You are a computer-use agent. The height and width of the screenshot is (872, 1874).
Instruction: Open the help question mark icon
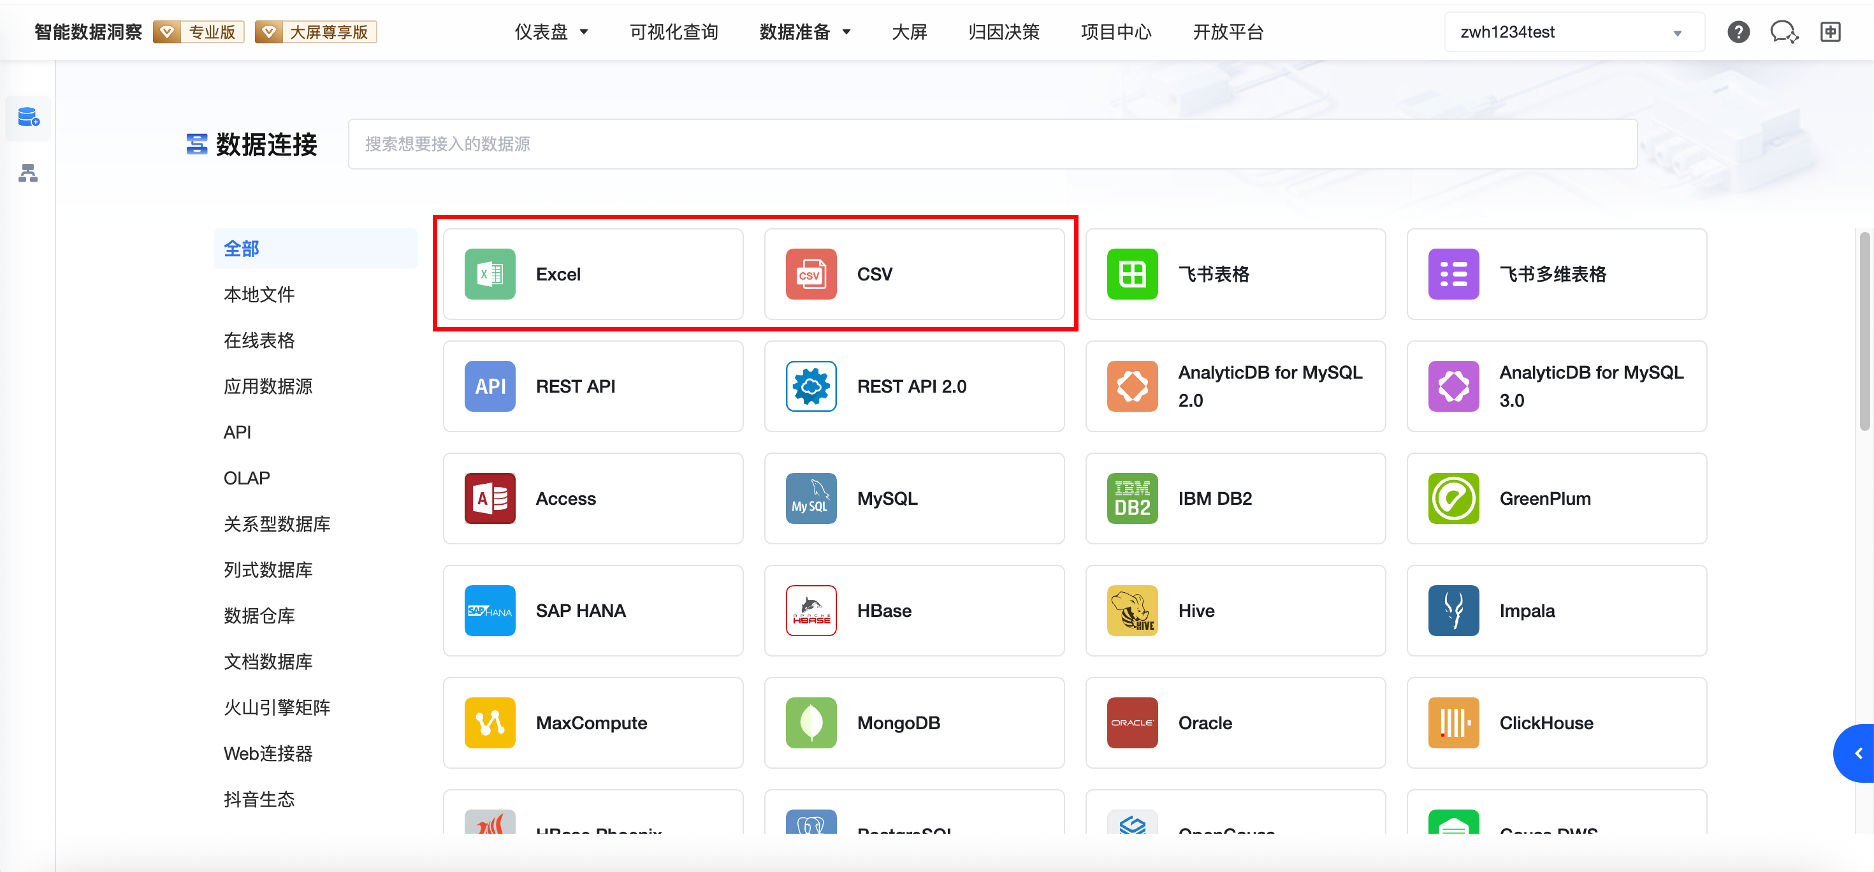click(1738, 32)
